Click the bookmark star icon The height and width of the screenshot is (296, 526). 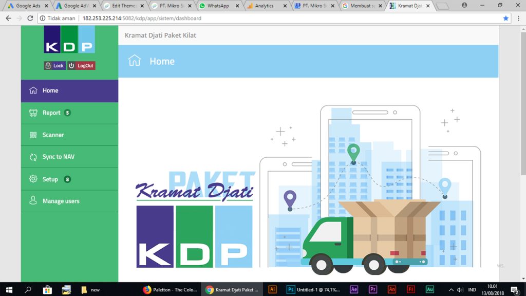pyautogui.click(x=505, y=18)
